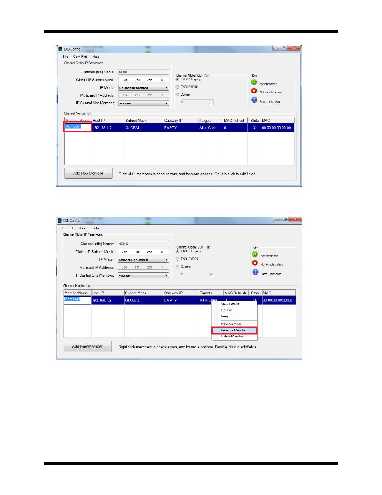This screenshot has width=382, height=495.
Task: Select EXB-IP 8000 radio in upper window
Action: (x=177, y=87)
